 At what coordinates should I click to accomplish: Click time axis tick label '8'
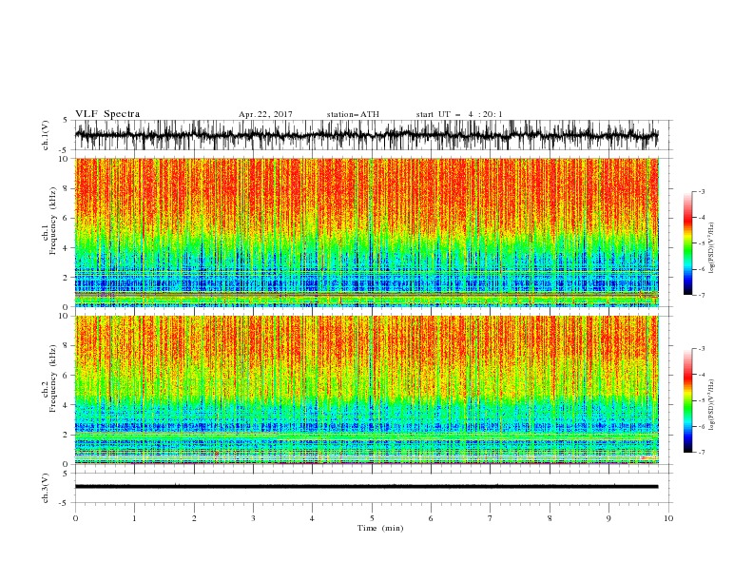(x=550, y=518)
